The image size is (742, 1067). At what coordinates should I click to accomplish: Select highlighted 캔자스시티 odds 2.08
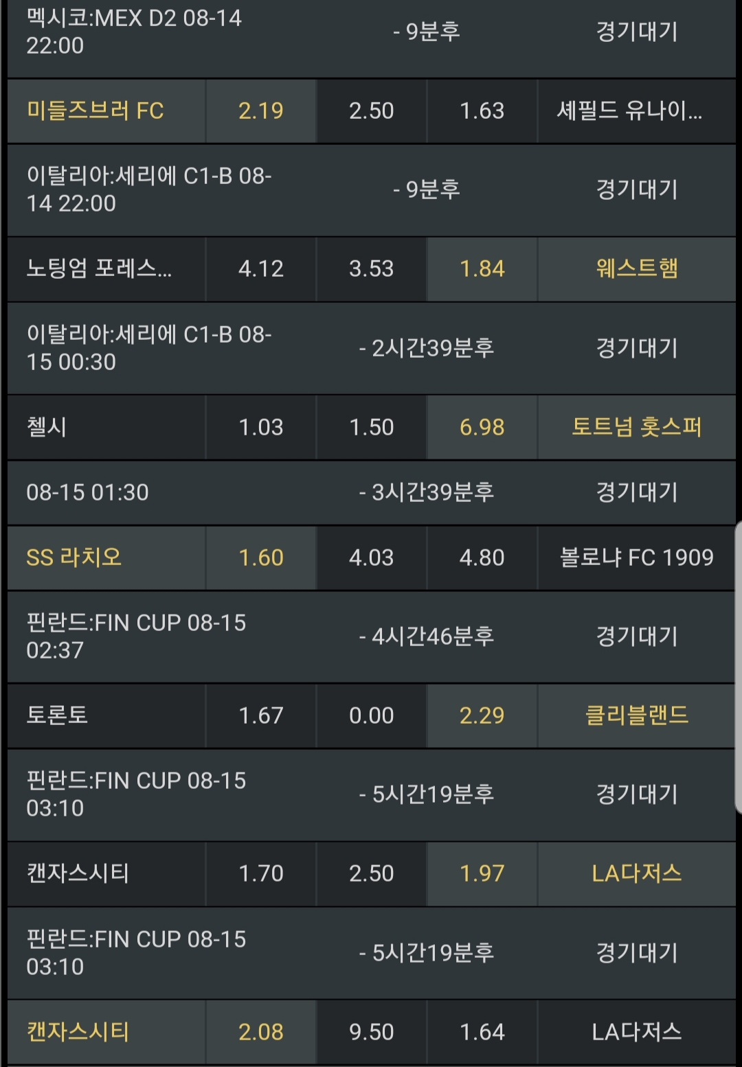tap(261, 1032)
